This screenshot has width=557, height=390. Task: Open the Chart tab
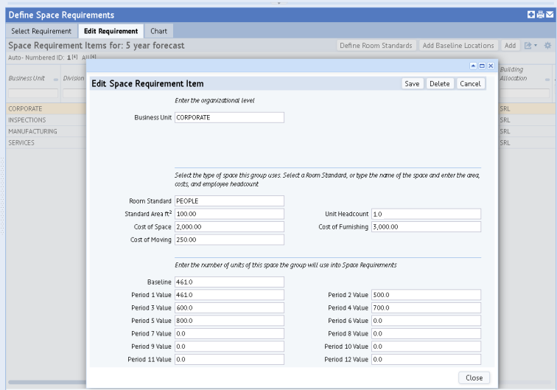158,31
